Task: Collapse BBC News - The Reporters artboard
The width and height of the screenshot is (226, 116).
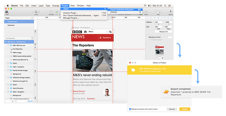Action: click(6, 42)
